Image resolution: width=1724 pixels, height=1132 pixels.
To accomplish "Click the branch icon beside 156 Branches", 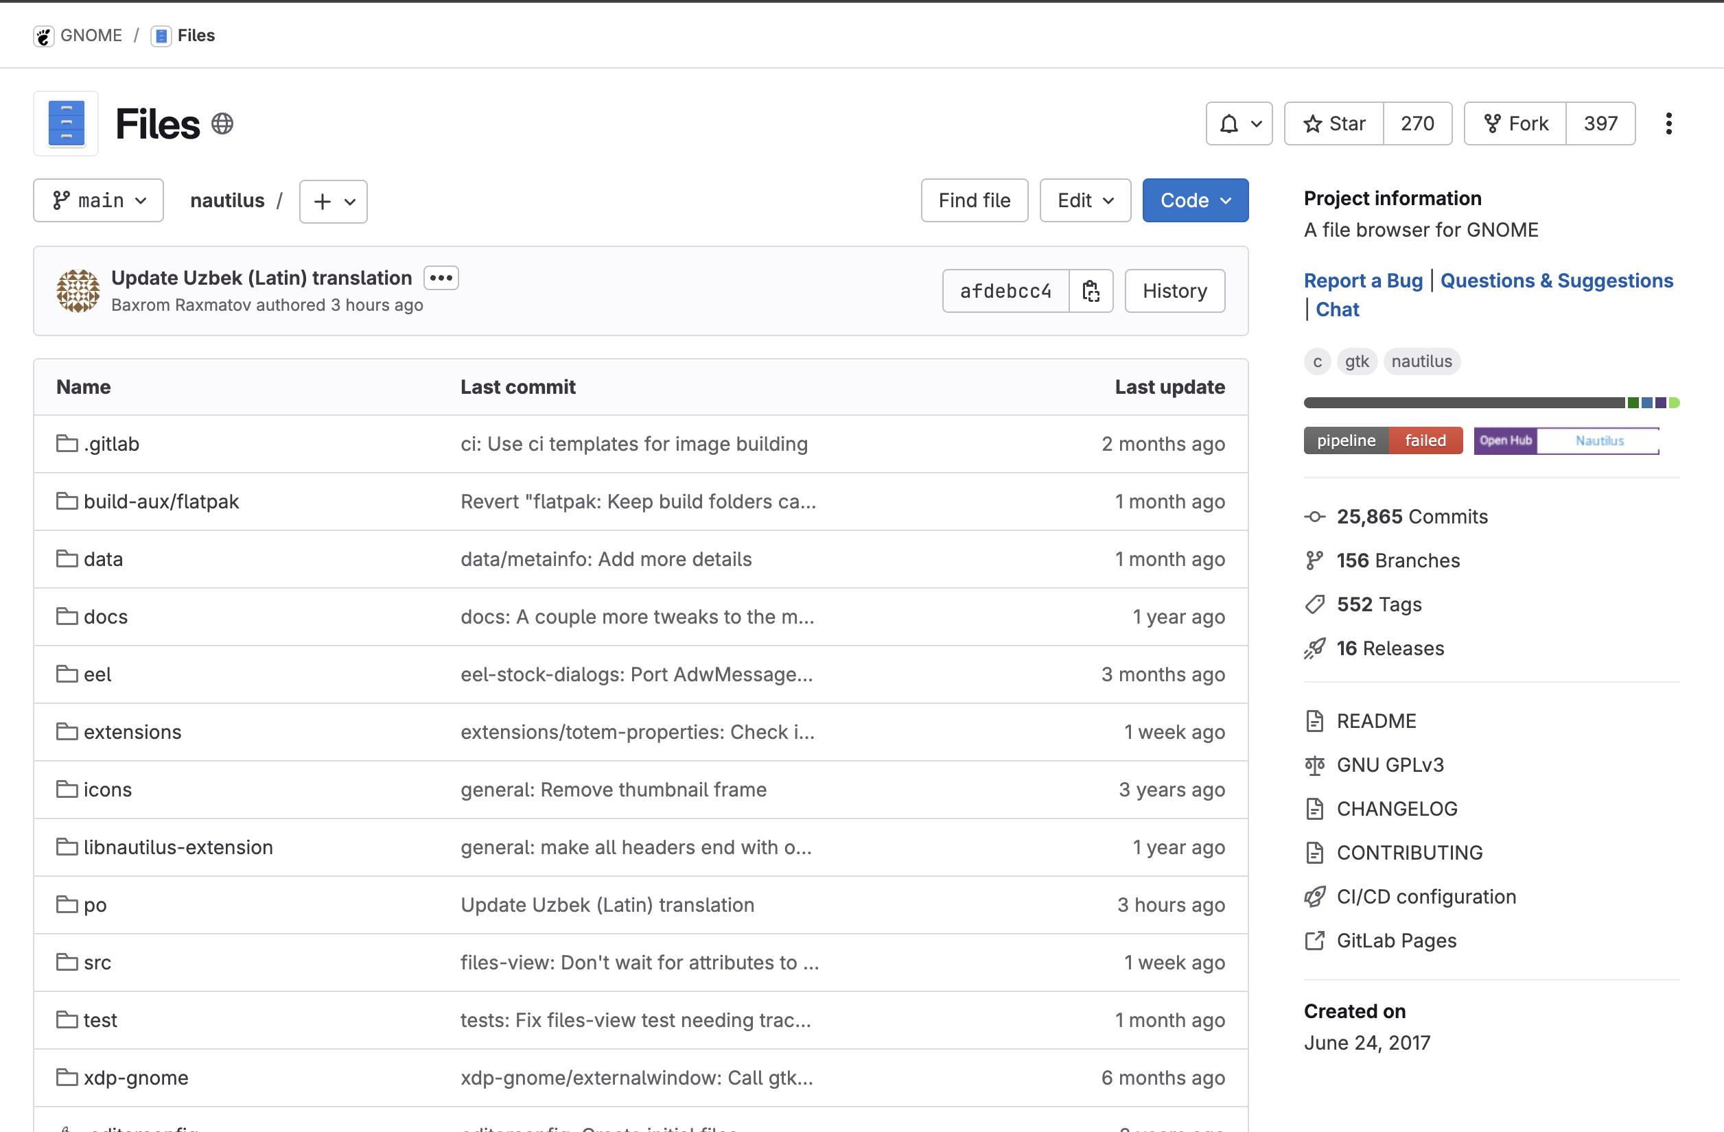I will coord(1315,561).
